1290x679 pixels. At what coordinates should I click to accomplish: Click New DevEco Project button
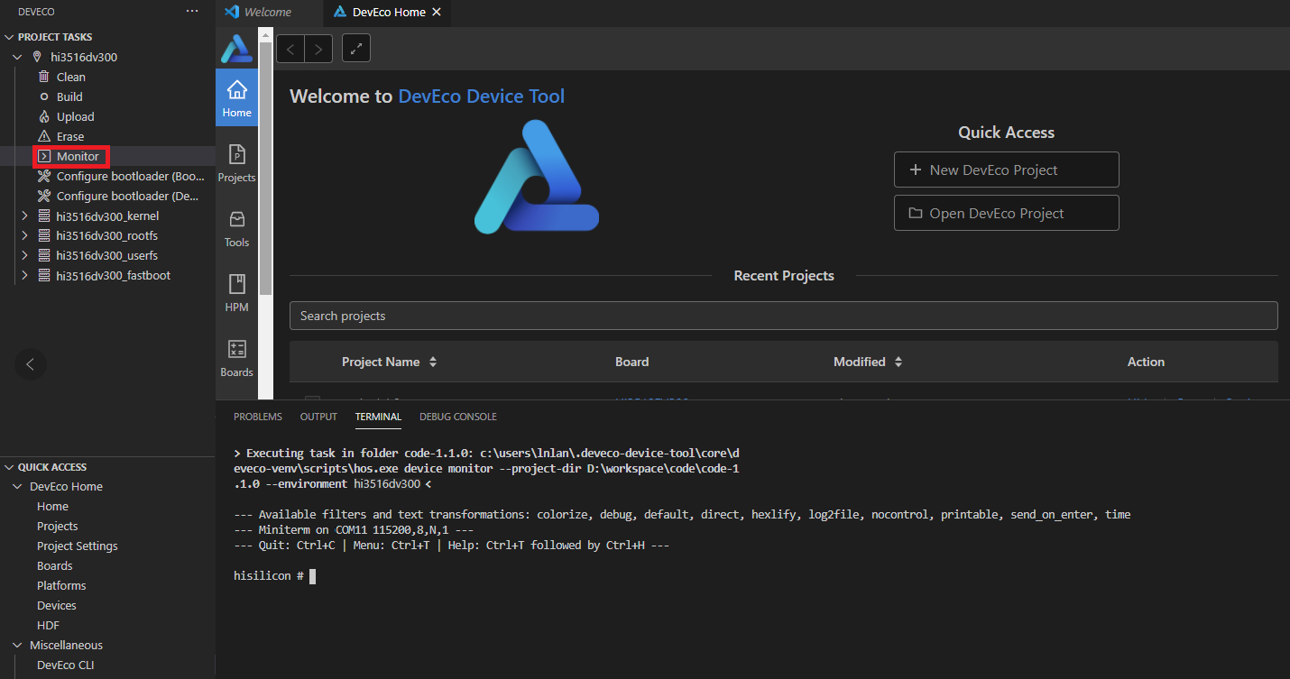click(1007, 170)
